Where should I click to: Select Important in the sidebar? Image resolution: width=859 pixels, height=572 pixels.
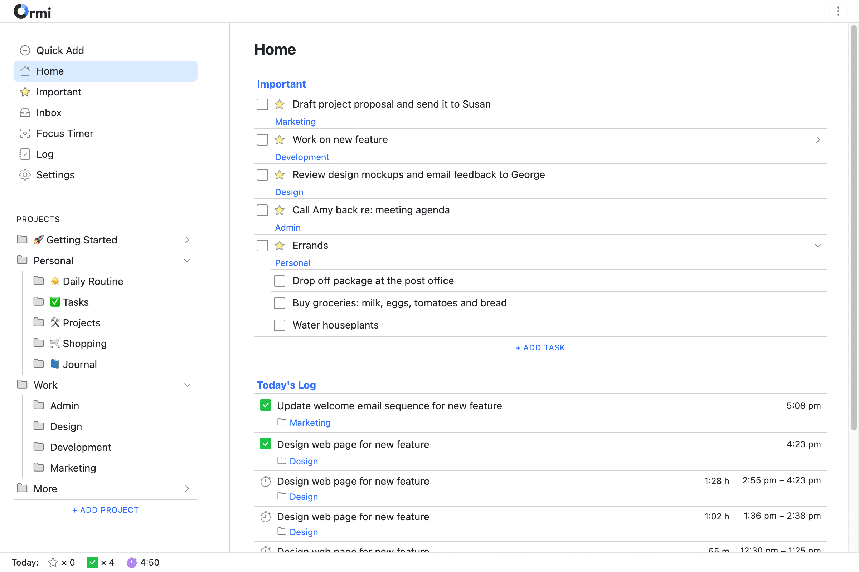[58, 92]
